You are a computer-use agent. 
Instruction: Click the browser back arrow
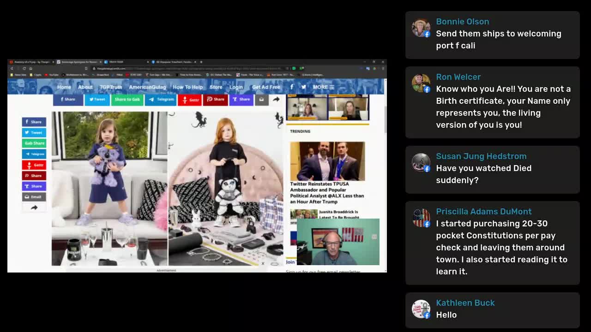click(12, 68)
